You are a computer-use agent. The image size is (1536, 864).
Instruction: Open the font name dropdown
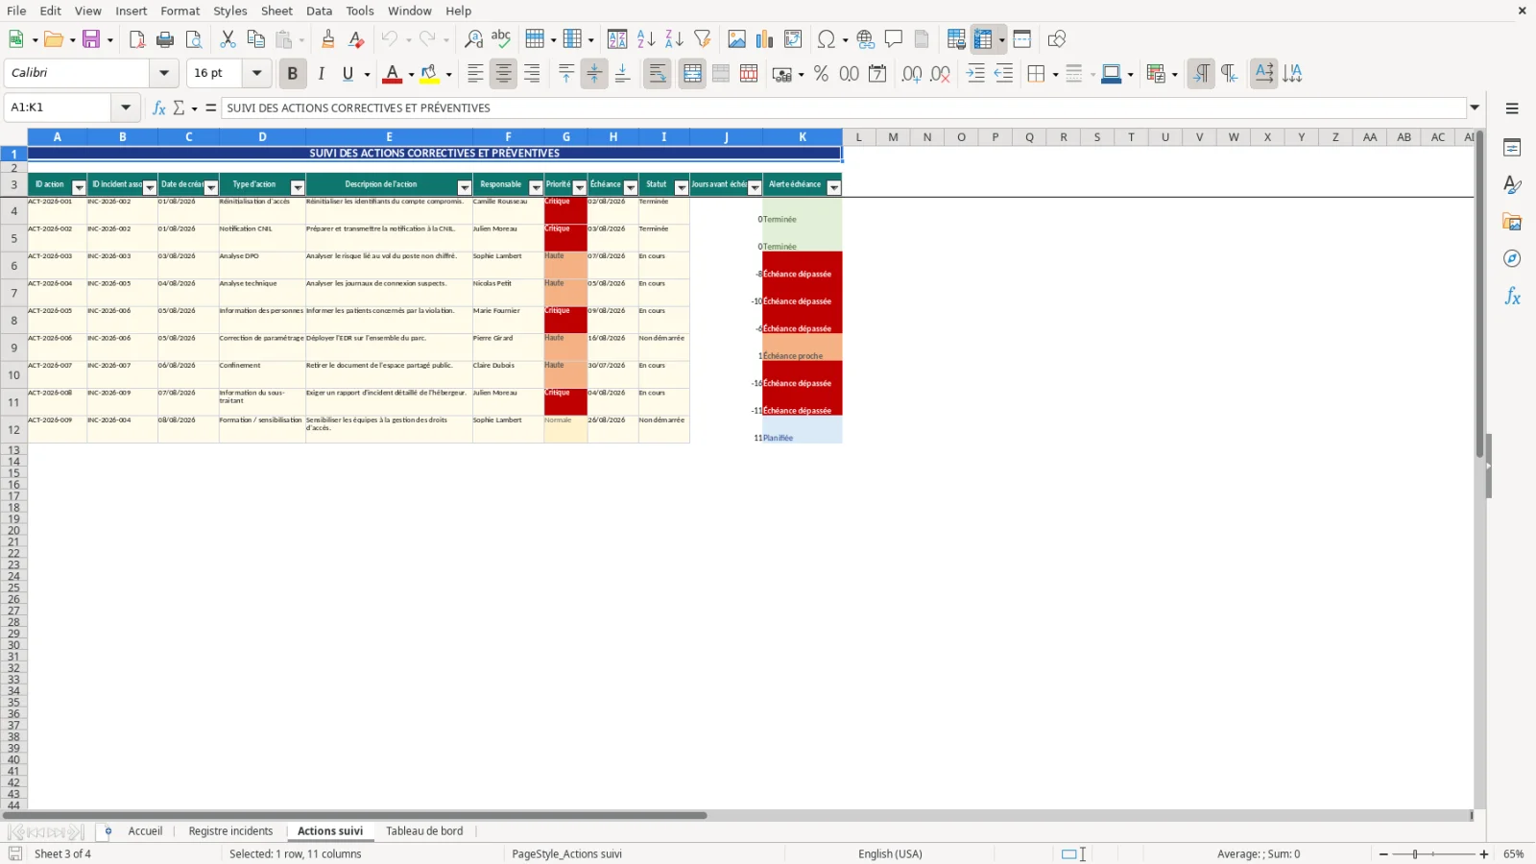164,73
